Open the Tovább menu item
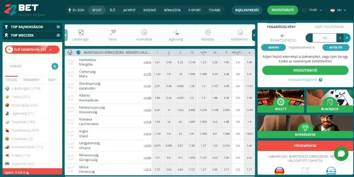Screen dimensions: 354x177 (x=214, y=10)
